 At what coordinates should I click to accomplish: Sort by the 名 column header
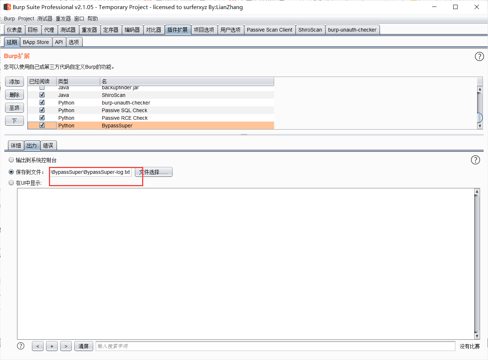point(187,81)
